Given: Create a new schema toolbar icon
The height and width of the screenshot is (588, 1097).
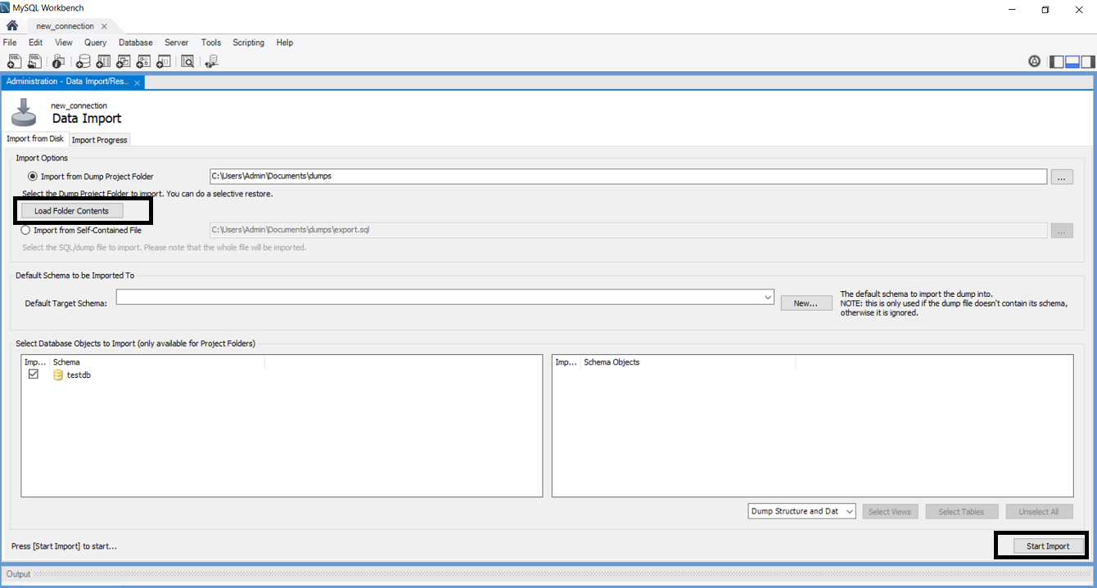Looking at the screenshot, I should (83, 61).
